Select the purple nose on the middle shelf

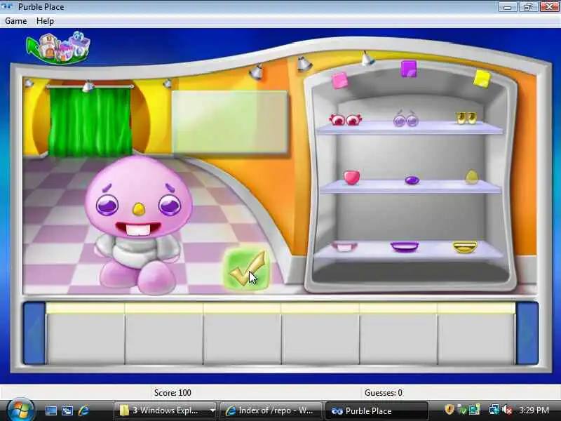[x=412, y=180]
